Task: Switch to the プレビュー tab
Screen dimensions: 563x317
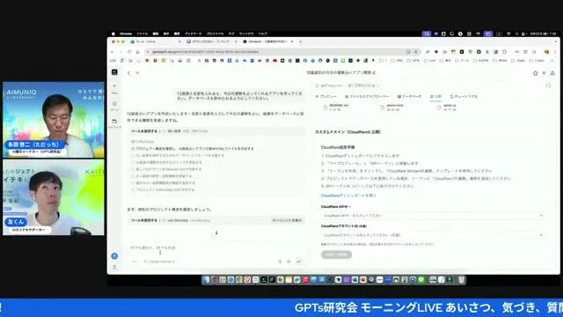Action: pyautogui.click(x=326, y=97)
